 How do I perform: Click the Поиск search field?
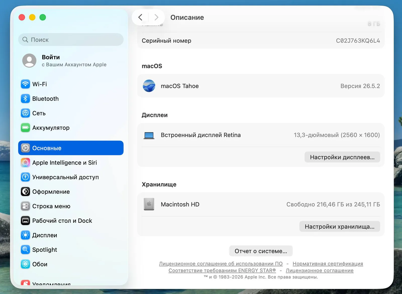coord(71,40)
